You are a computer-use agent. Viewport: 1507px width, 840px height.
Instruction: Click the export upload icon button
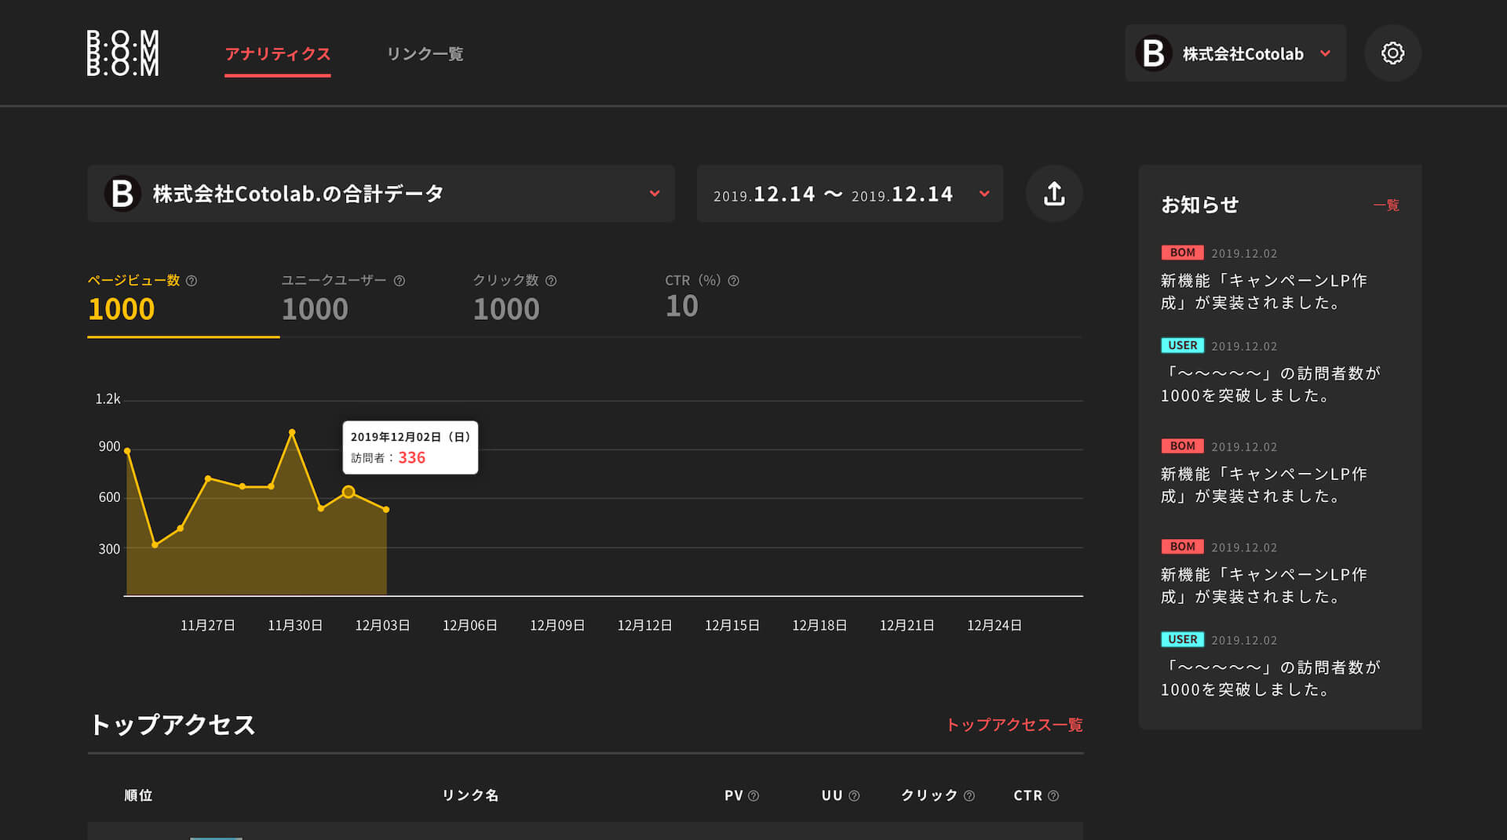pos(1054,194)
